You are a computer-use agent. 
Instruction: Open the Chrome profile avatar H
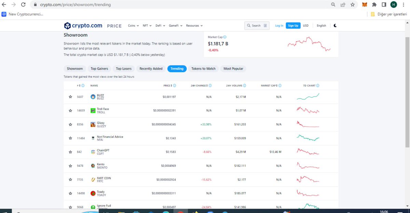pyautogui.click(x=394, y=5)
